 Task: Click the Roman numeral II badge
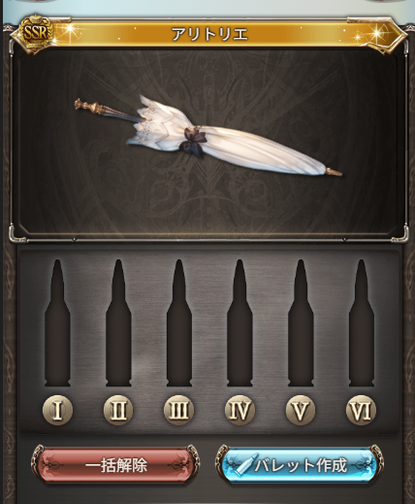click(118, 411)
